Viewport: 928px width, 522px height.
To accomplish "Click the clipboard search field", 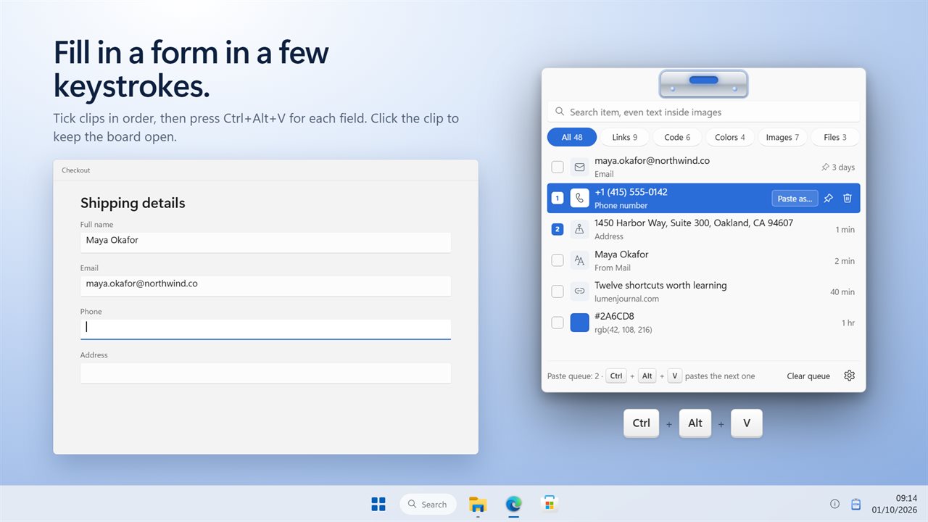I will 703,112.
